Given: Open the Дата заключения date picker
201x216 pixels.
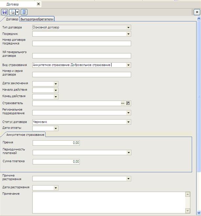Looking at the screenshot, I should (x=56, y=84).
